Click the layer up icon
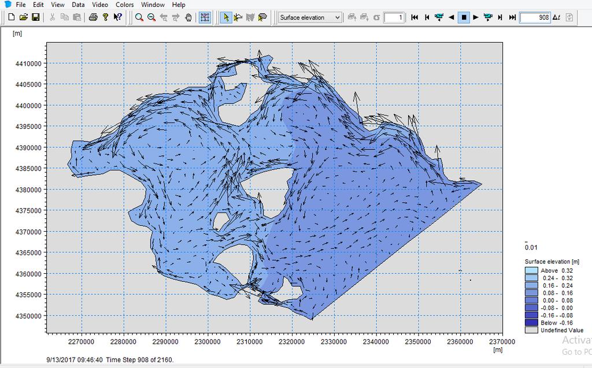592x368 pixels. [x=352, y=17]
